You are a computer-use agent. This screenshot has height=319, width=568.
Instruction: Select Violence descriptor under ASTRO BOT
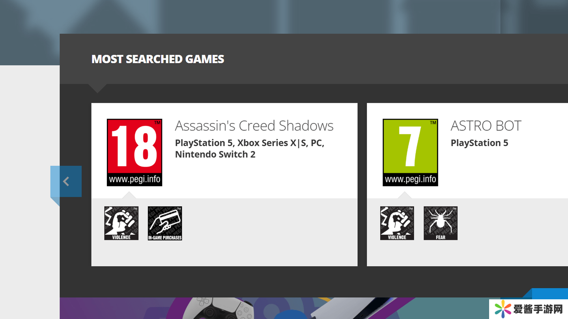tap(397, 223)
